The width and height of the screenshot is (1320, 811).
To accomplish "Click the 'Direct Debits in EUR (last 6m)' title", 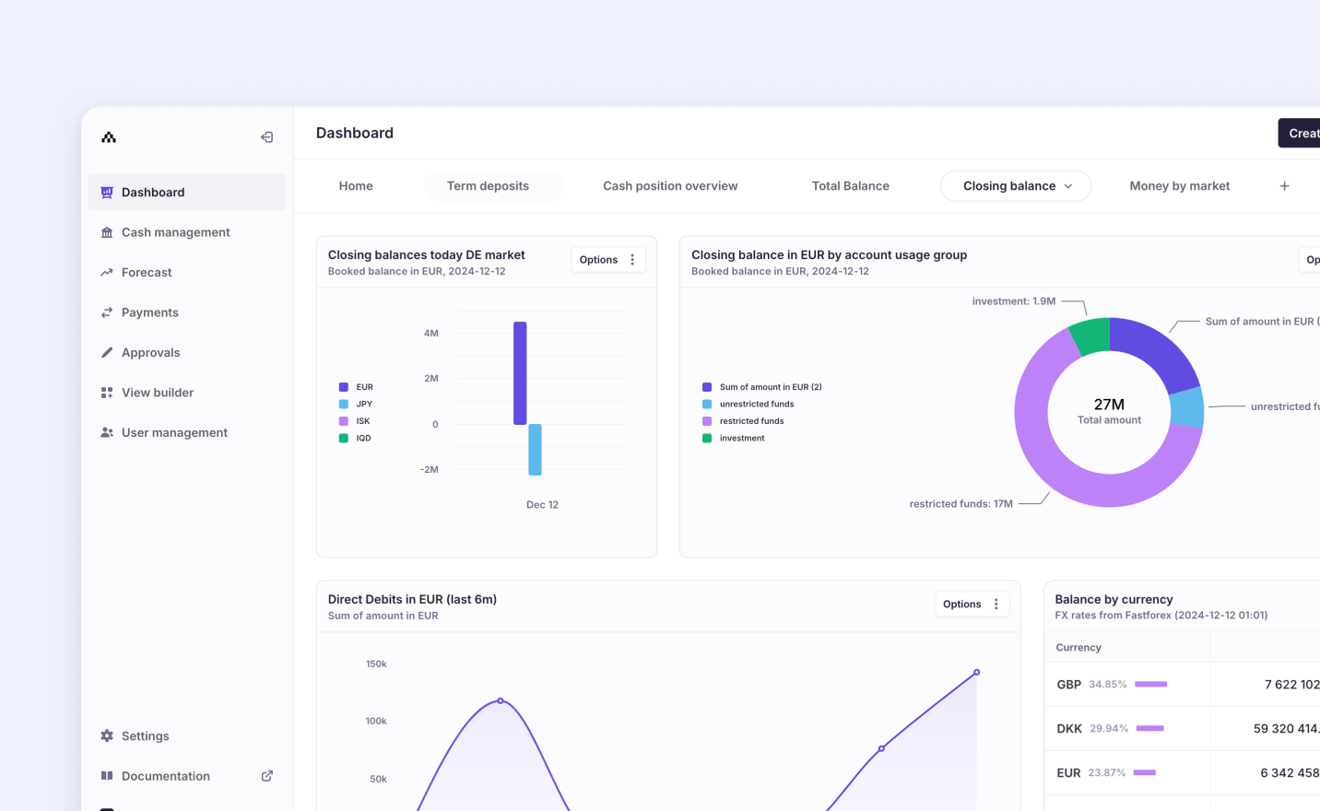I will pos(412,599).
